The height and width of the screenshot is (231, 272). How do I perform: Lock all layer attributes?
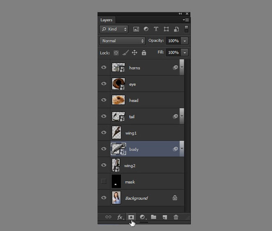click(x=144, y=53)
